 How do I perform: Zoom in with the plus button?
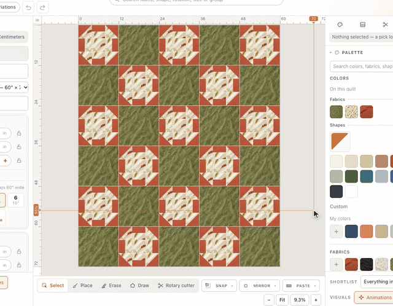tap(316, 300)
